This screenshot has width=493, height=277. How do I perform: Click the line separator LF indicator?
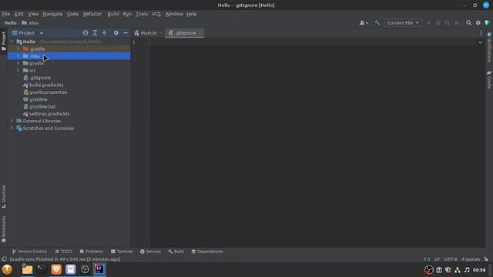pyautogui.click(x=437, y=259)
